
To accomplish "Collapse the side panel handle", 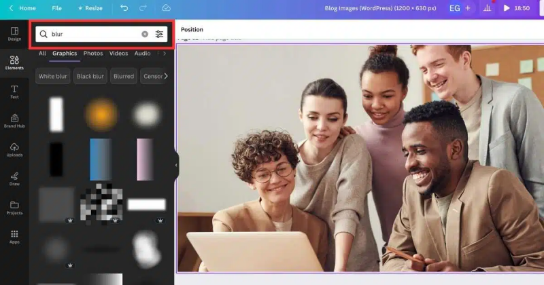I will [176, 165].
